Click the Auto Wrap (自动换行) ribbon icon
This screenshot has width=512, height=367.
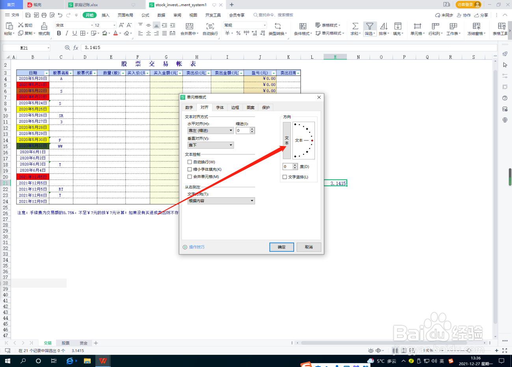click(210, 26)
